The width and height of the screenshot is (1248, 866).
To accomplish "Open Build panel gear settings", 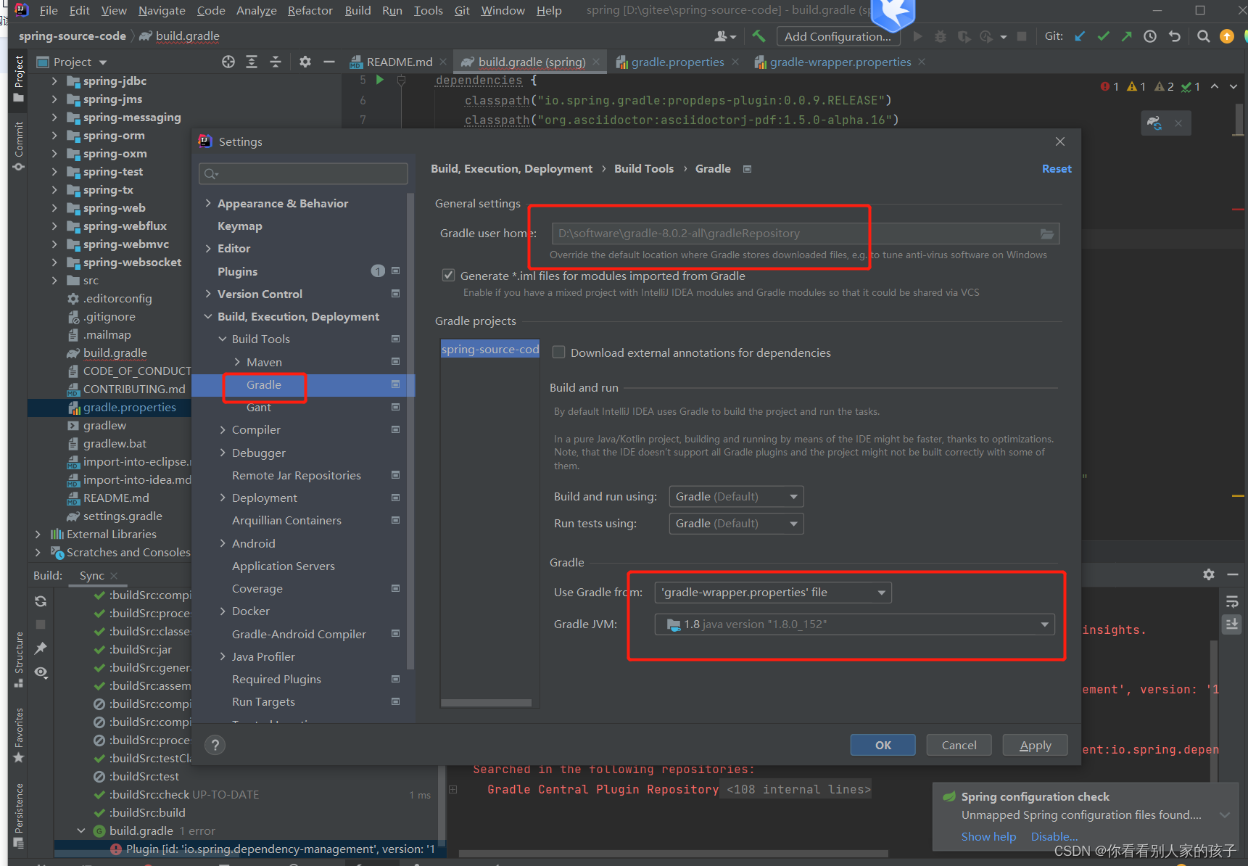I will pyautogui.click(x=1208, y=574).
